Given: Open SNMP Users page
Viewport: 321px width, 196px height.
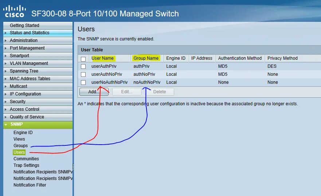Looking at the screenshot, I should click(x=19, y=152).
